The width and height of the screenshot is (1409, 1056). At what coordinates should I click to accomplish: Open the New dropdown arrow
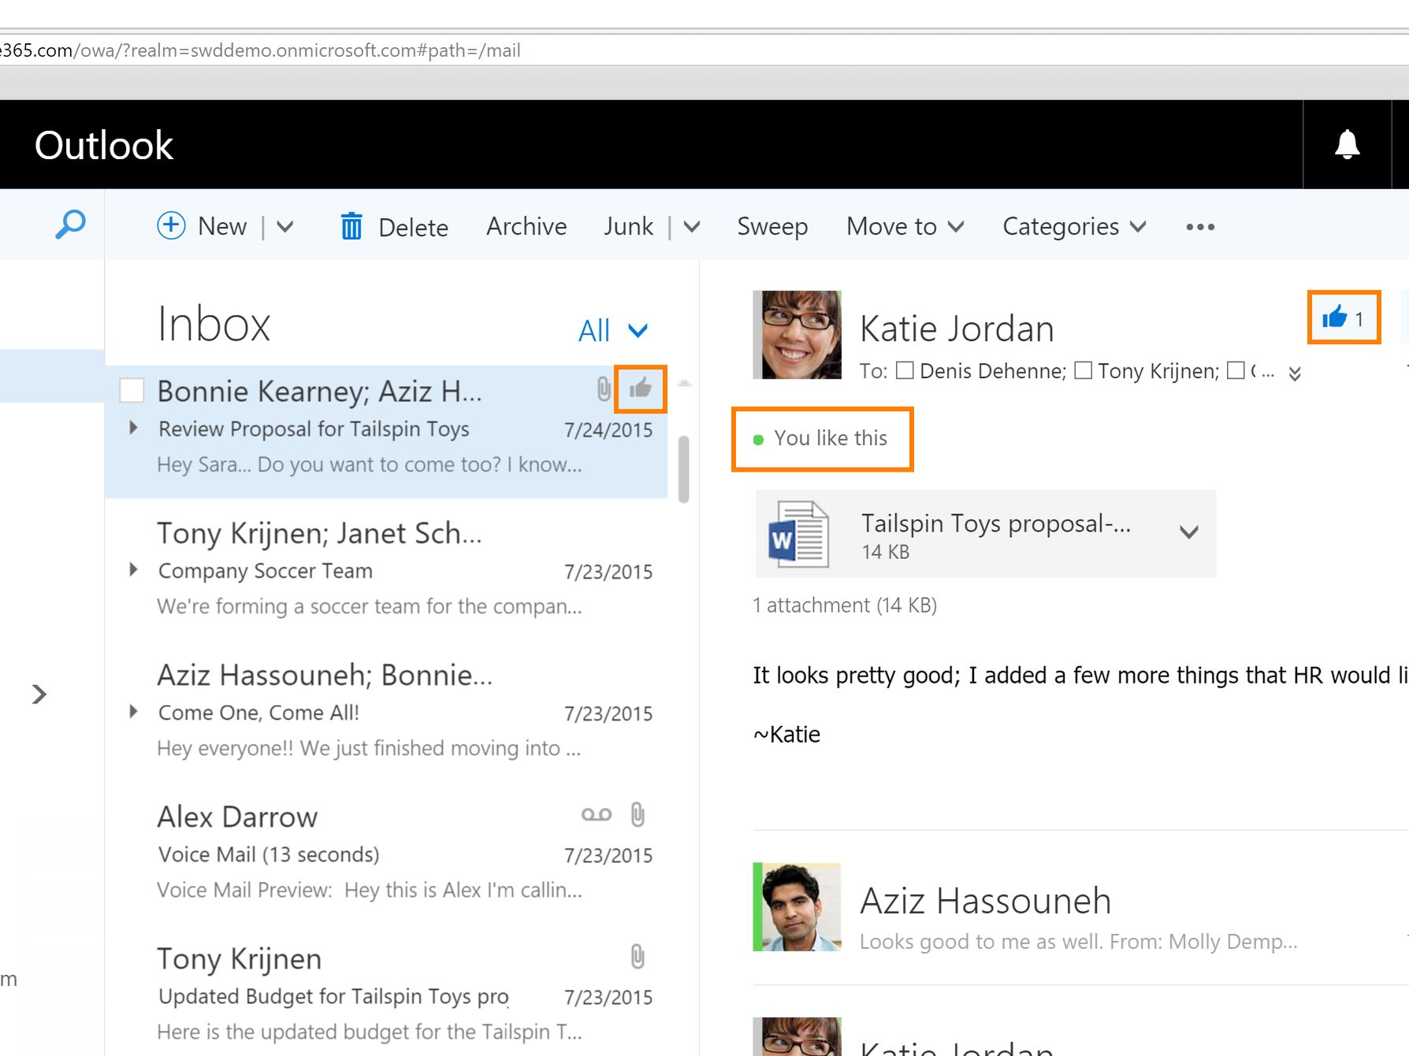point(285,227)
